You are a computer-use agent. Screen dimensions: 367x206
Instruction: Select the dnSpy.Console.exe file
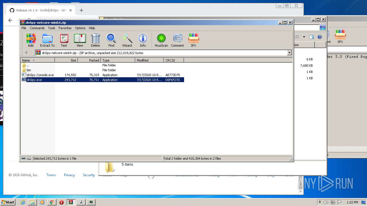coord(102,75)
